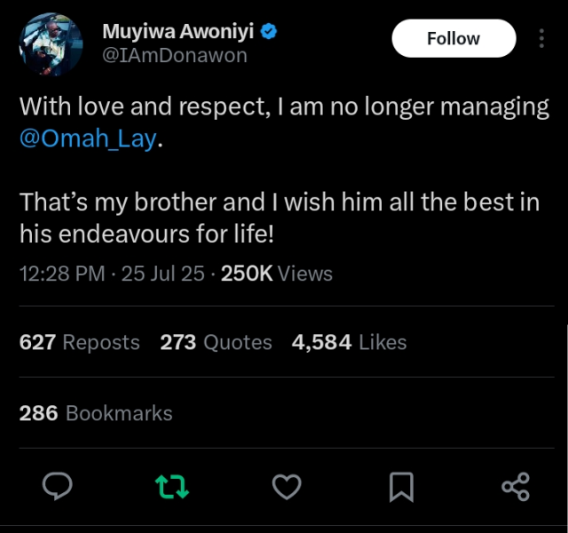
Task: Open the @Omah_Lay mention link
Action: pyautogui.click(x=87, y=140)
